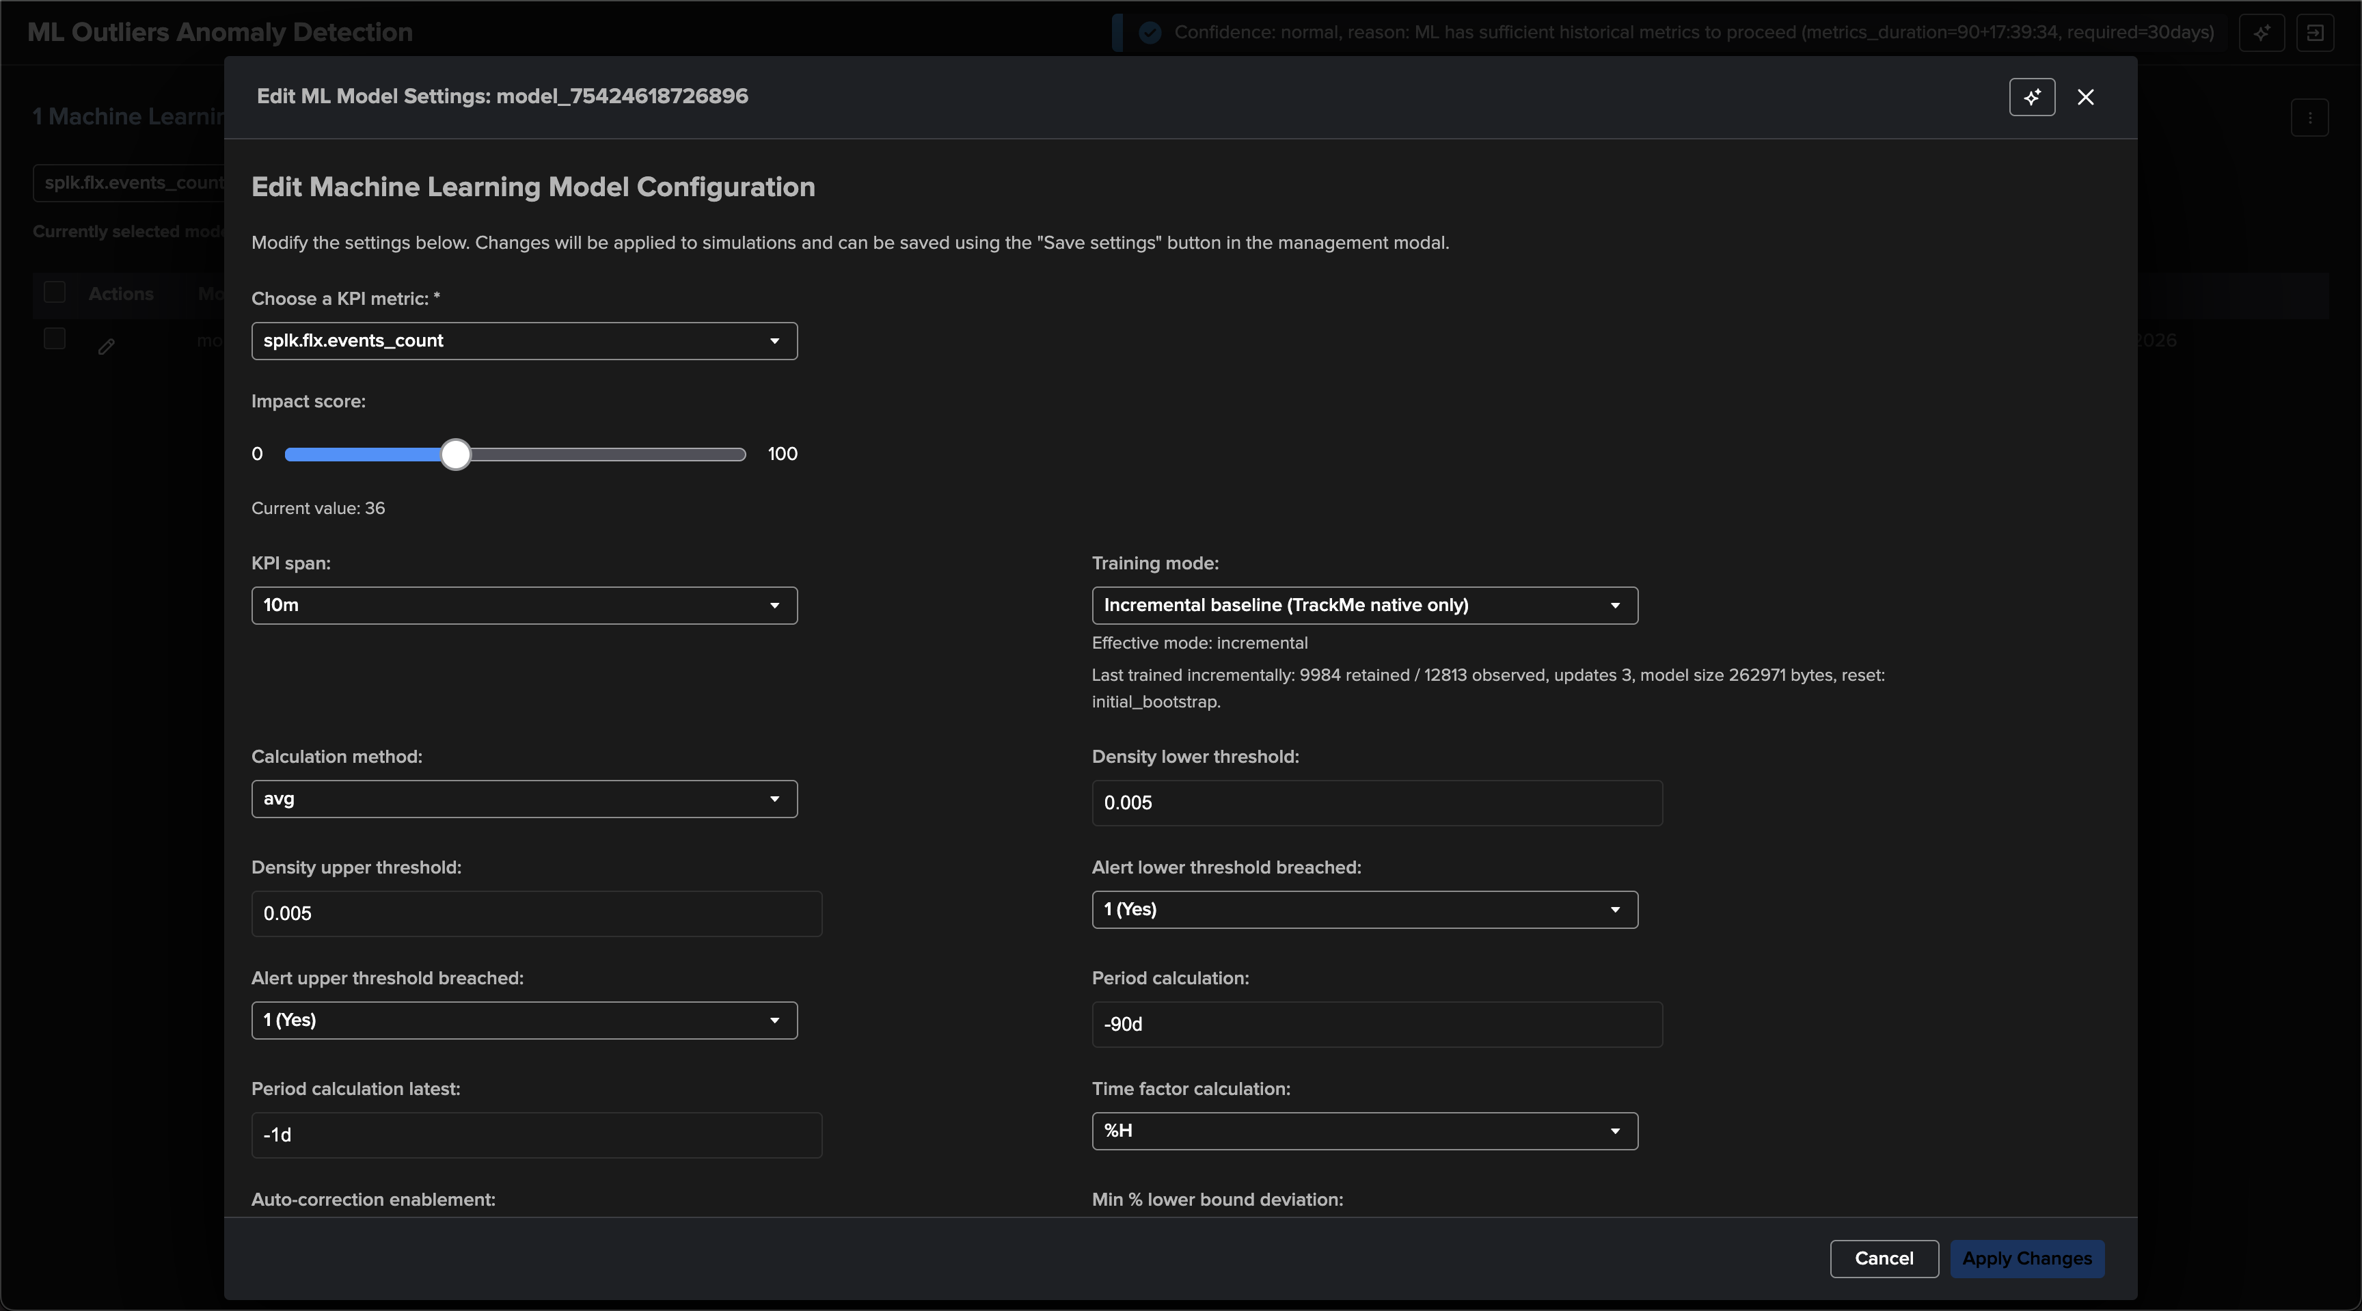Click the Actions column header
Screen dimensions: 2362x1311
point(121,295)
